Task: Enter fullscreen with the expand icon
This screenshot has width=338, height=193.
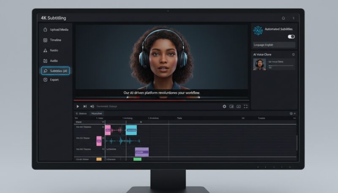Action: pyautogui.click(x=246, y=106)
